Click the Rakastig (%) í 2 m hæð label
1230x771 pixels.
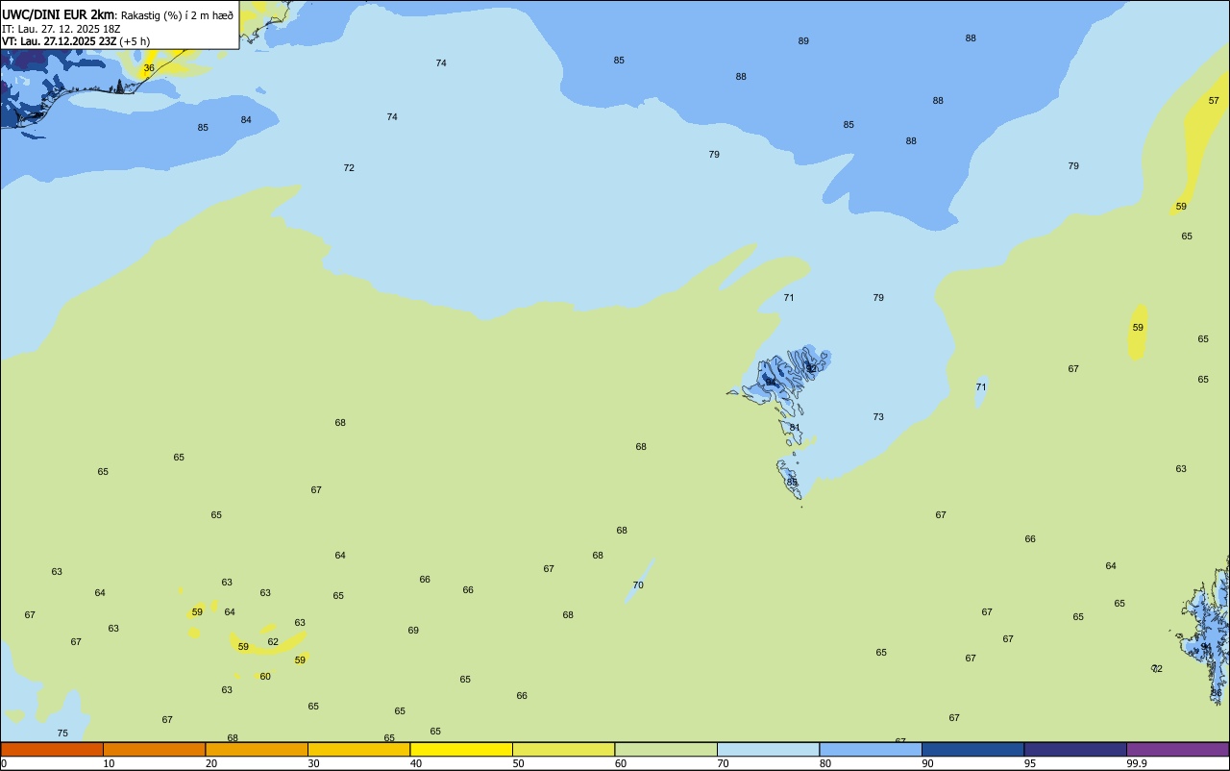tap(177, 15)
